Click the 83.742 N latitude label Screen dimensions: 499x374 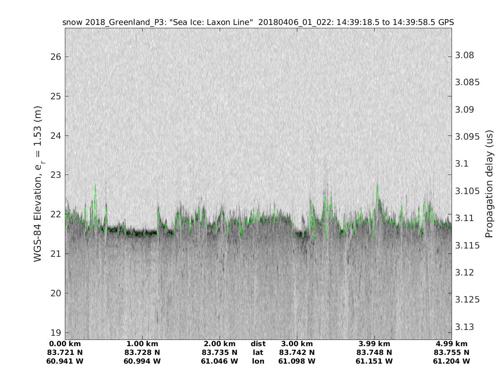coord(297,352)
